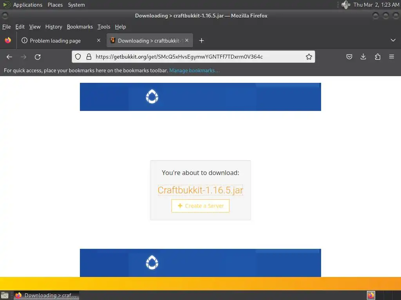Click Manage bookmarks link
Viewport: 401px width, 300px height.
(194, 70)
